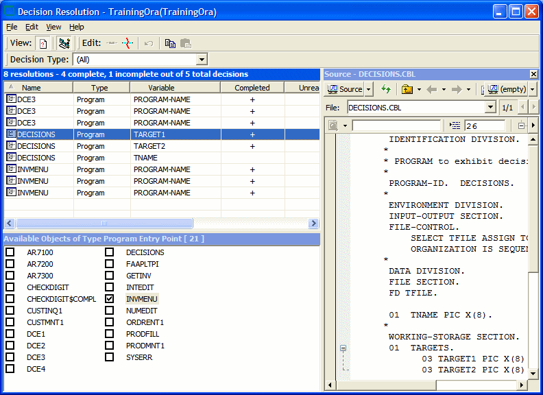Image resolution: width=543 pixels, height=395 pixels.
Task: Check the DECISIONS entry point checkbox
Action: coord(110,252)
